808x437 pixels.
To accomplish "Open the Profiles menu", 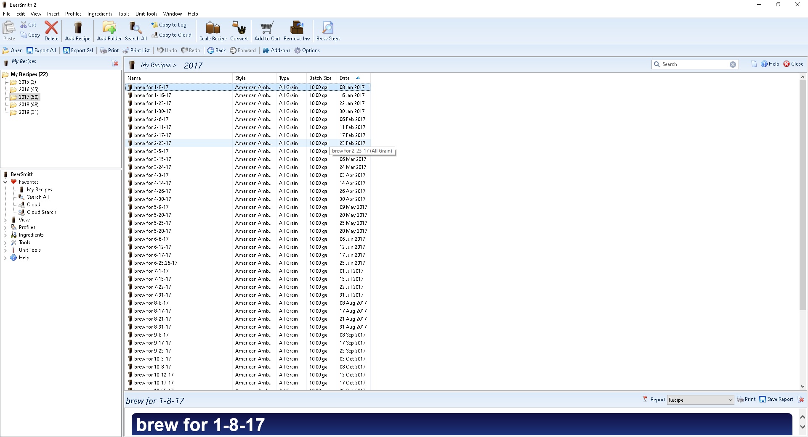I will 73,14.
